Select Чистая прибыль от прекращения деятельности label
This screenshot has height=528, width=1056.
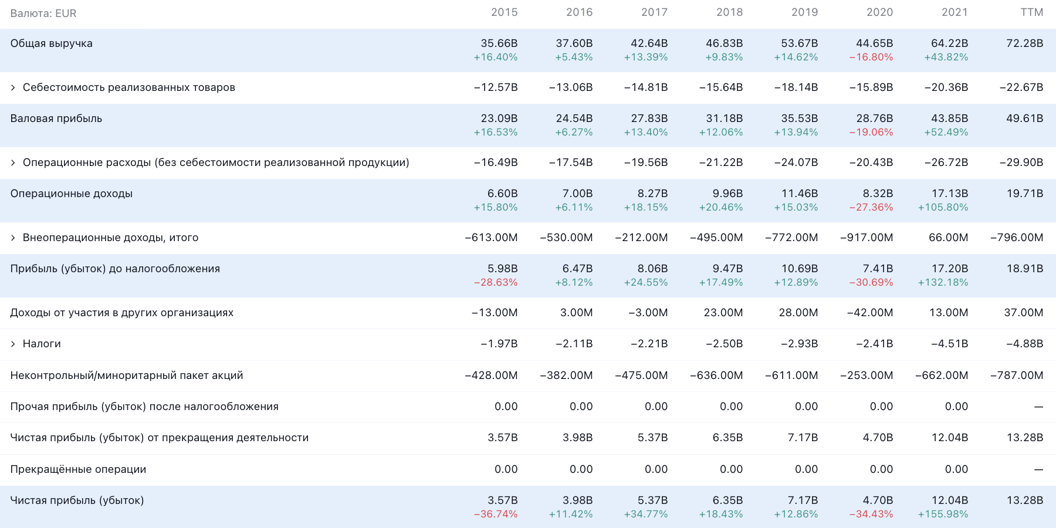pyautogui.click(x=160, y=438)
